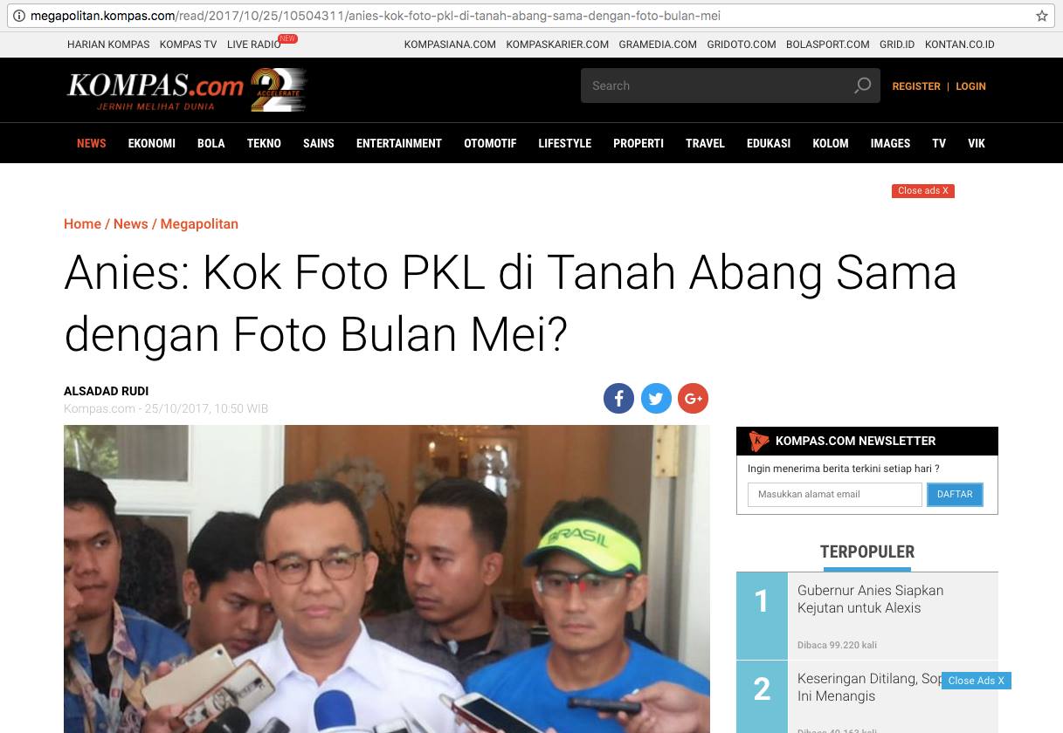Click the Kompas newsletter logo icon
Screen dimensions: 1063x733
click(x=758, y=442)
